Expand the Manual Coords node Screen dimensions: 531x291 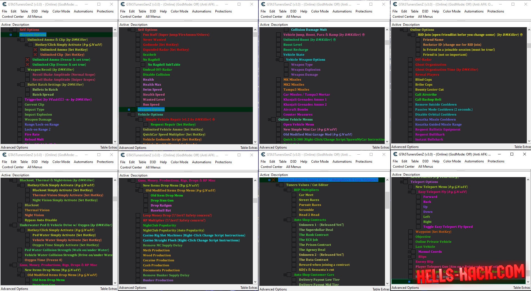click(x=409, y=252)
